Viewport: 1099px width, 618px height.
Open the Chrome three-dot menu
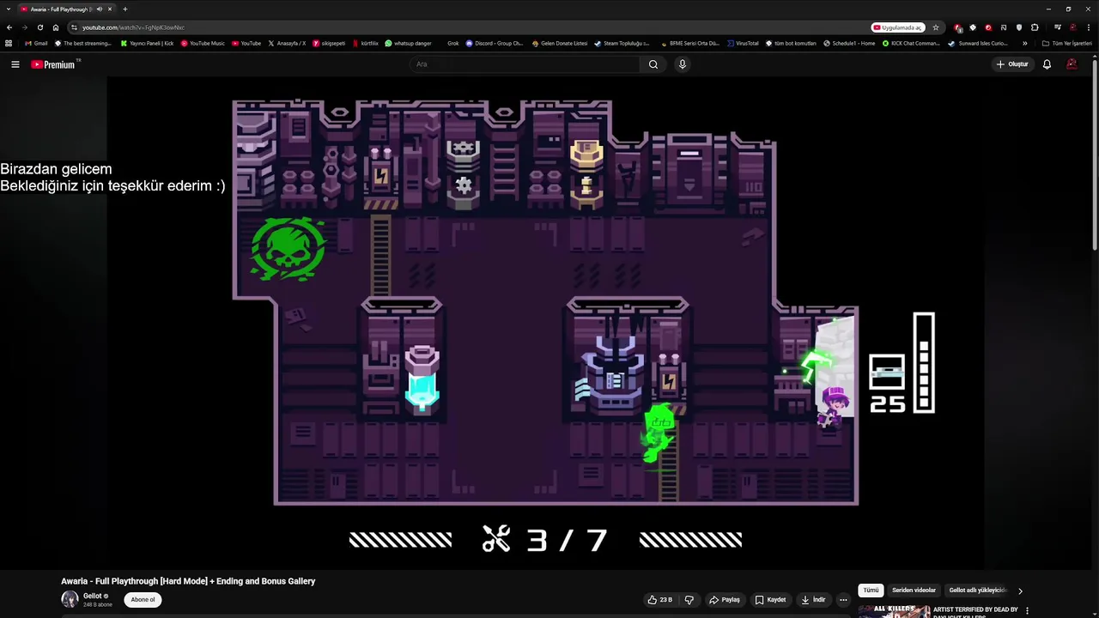1089,27
